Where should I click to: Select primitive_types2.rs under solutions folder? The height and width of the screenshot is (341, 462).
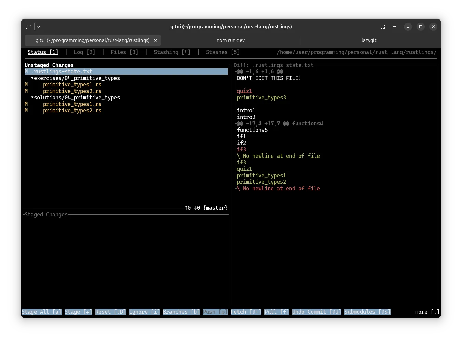pos(72,111)
